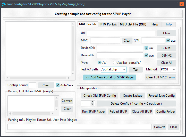Click the Delete Config button

point(136,104)
